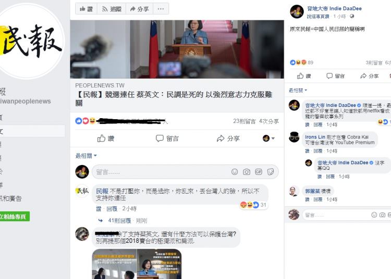Click the camera icon to attach photo
This screenshot has width=391, height=279.
click(x=247, y=172)
